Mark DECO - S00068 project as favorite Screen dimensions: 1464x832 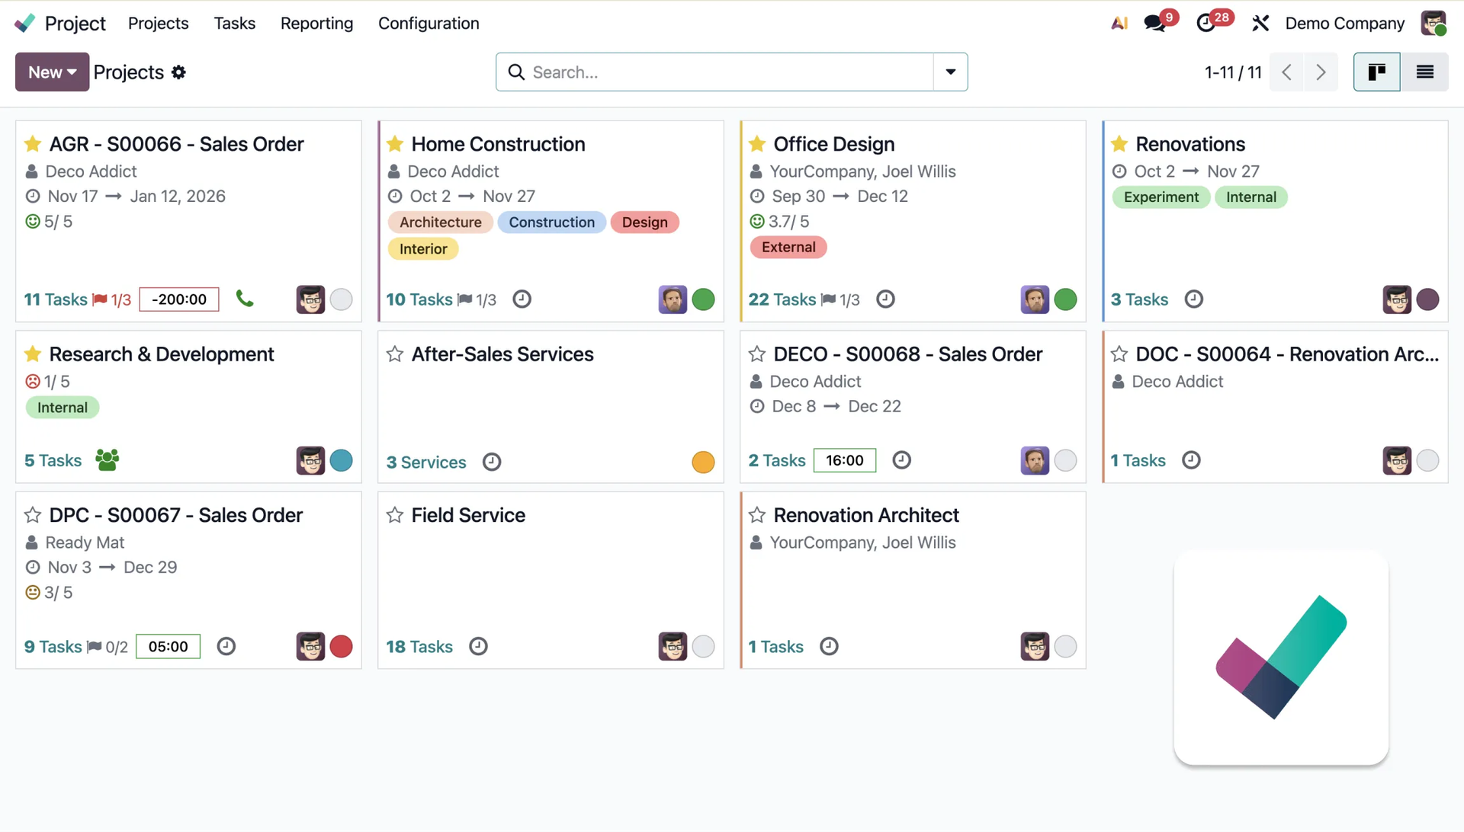coord(756,354)
